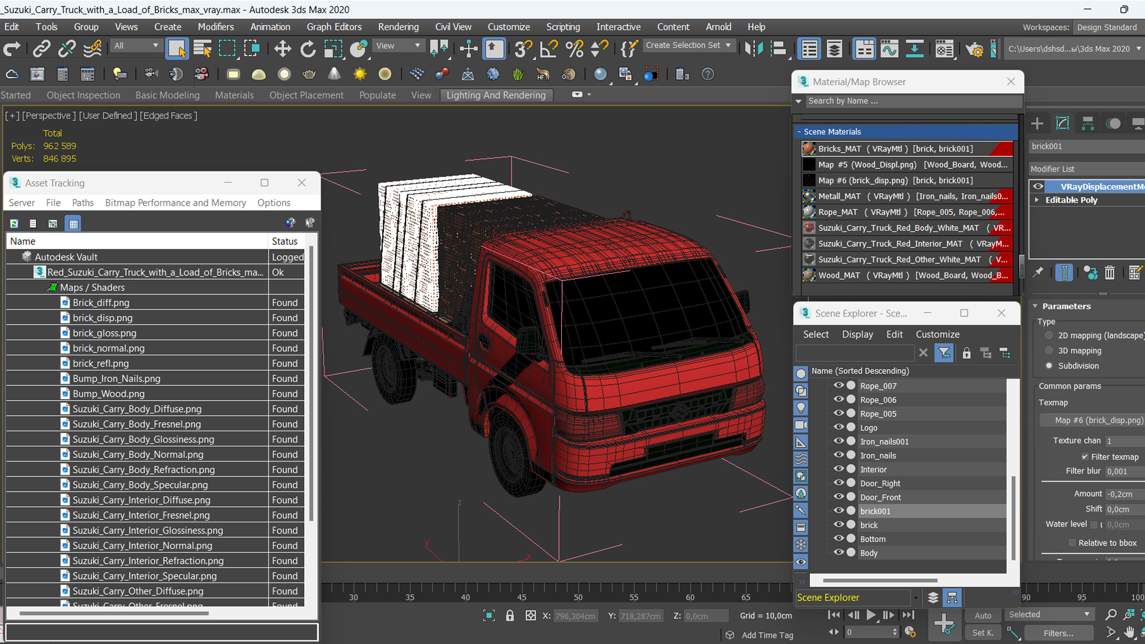Click the Mirror tool icon

(x=754, y=49)
